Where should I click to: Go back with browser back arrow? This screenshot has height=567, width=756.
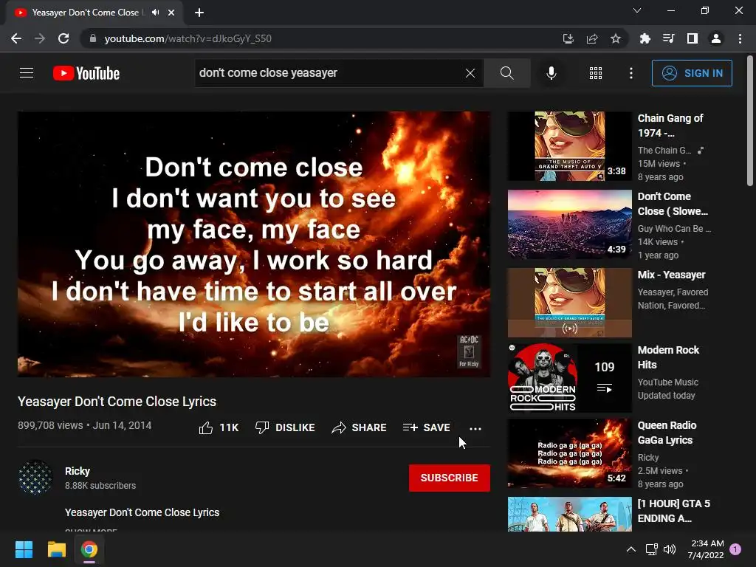16,38
